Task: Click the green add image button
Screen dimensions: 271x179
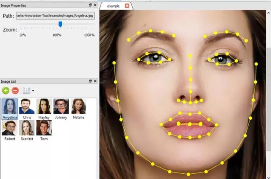Action: pos(6,91)
